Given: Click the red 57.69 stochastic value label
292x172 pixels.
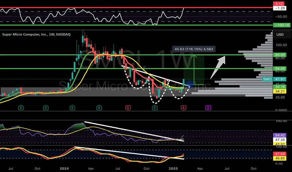Looking at the screenshot, I should click(x=280, y=154).
